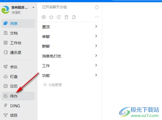
Task: Click the 分组管理 gear icon
Action: [x=45, y=85]
